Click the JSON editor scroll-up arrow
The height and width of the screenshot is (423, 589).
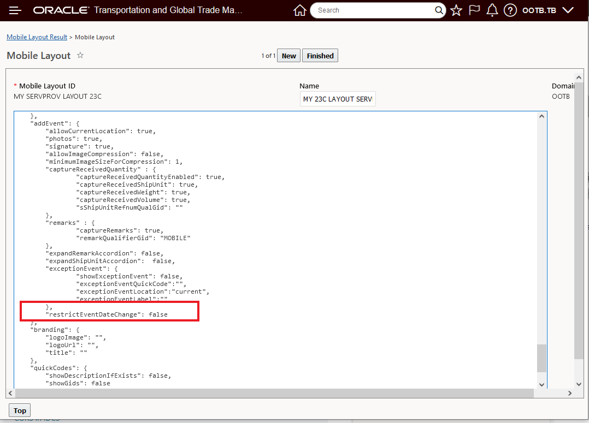pos(541,116)
